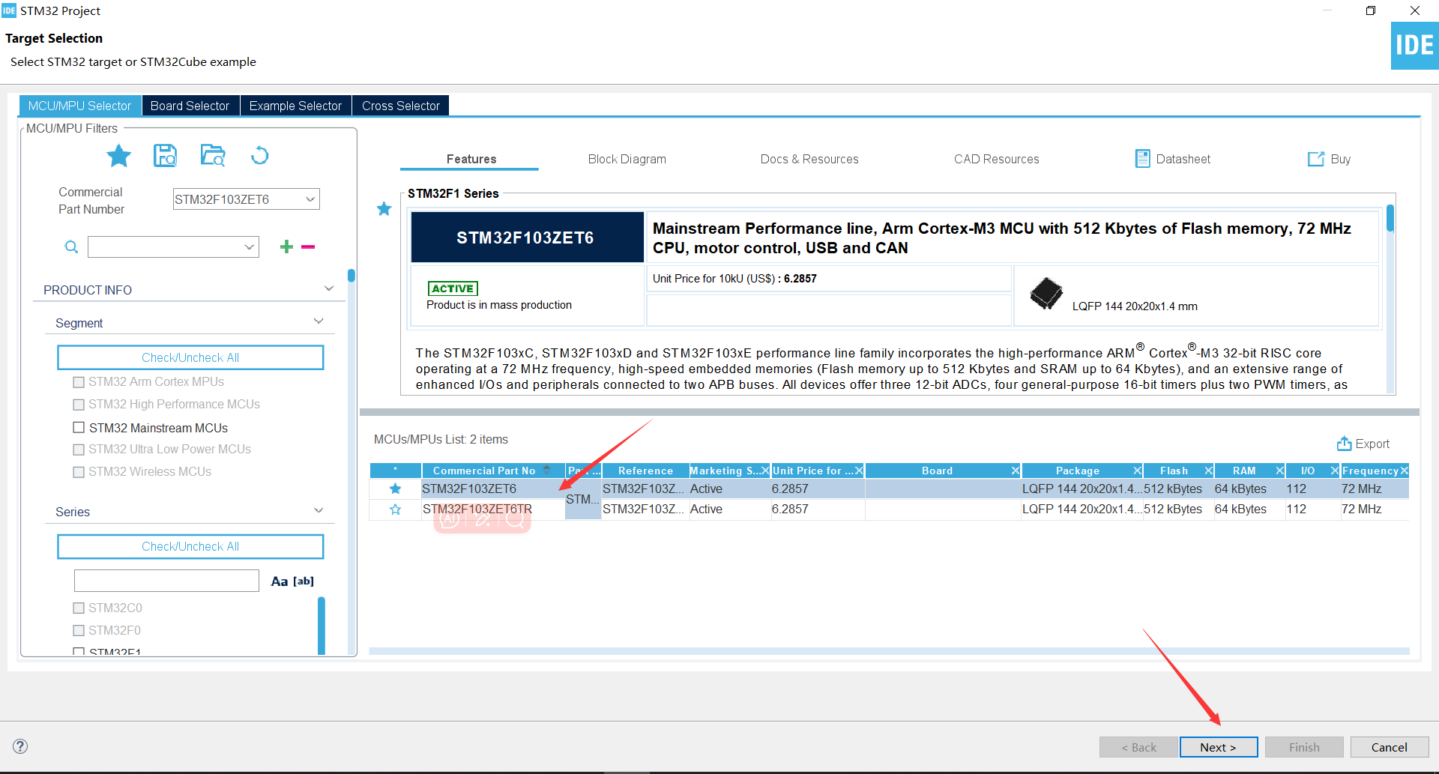
Task: Open the Docs & Resources tab
Action: [x=809, y=159]
